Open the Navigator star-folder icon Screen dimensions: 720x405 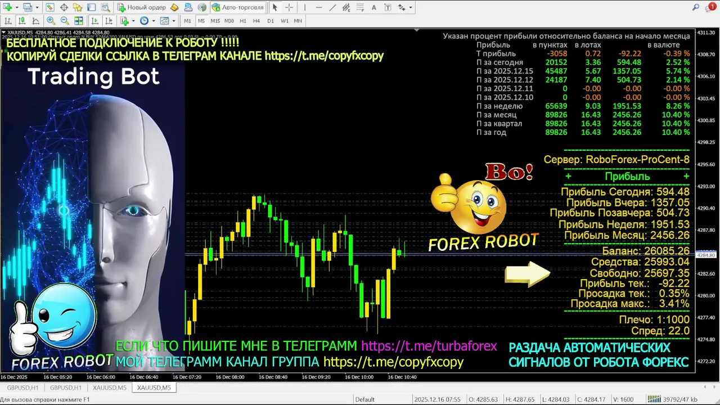point(78,7)
